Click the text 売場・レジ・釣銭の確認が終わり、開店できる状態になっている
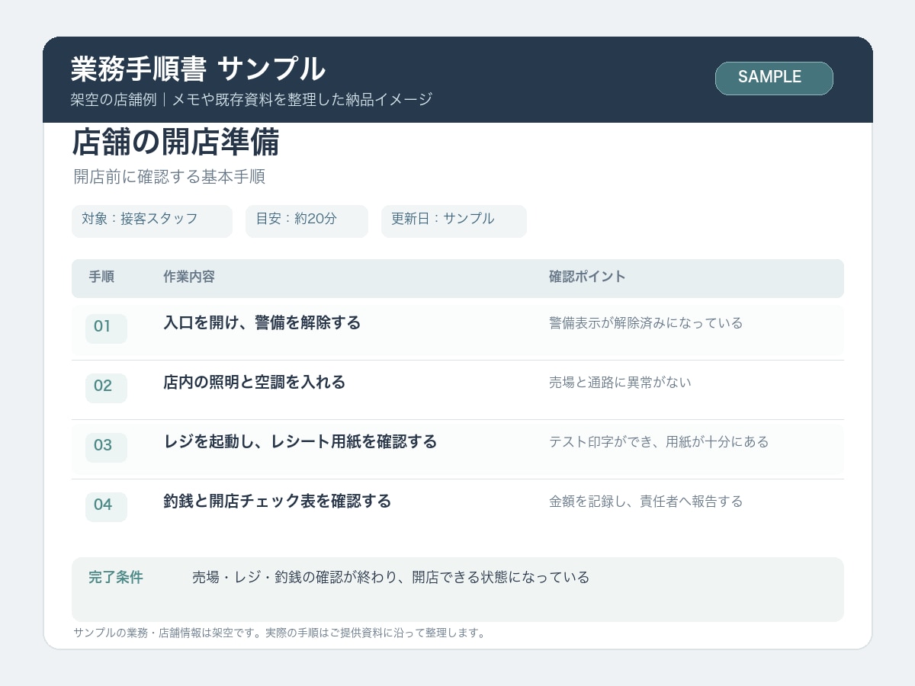This screenshot has height=686, width=915. (x=391, y=578)
